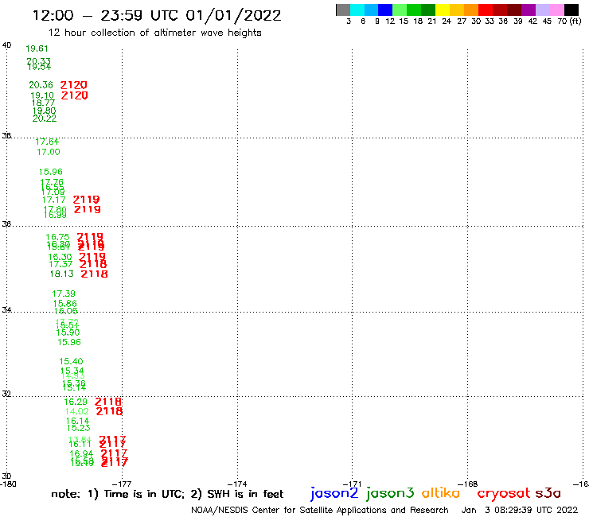The height and width of the screenshot is (517, 589).
Task: Select the jason3 satellite label
Action: 390,493
